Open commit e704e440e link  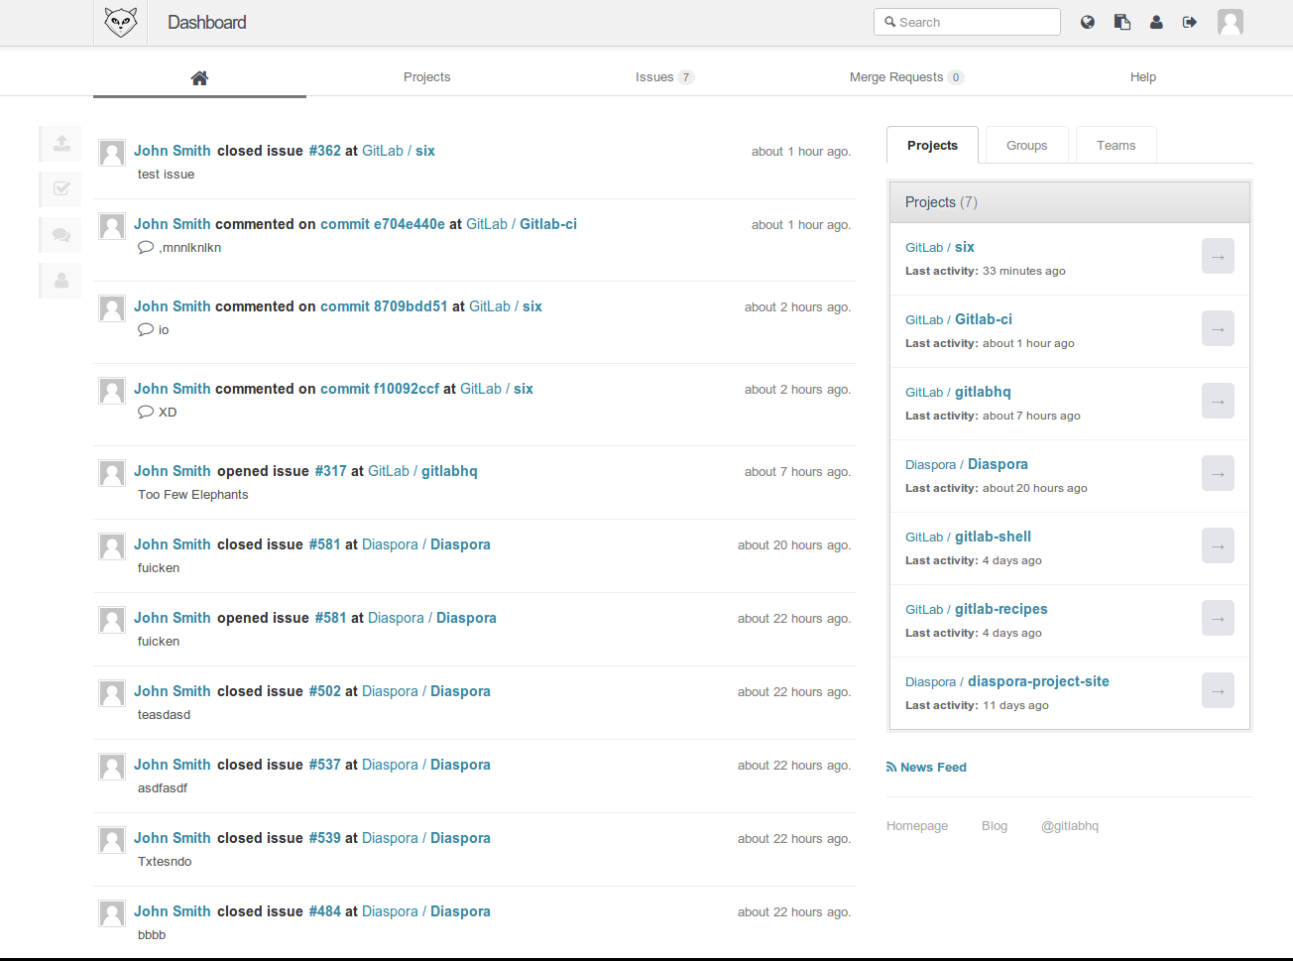point(383,224)
